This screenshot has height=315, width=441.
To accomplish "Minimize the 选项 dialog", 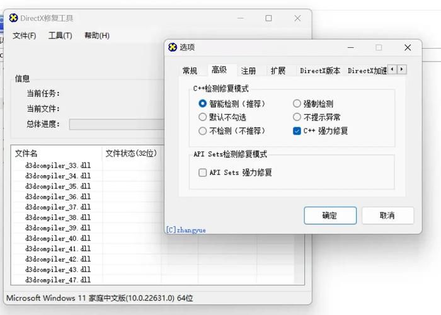I will point(350,47).
